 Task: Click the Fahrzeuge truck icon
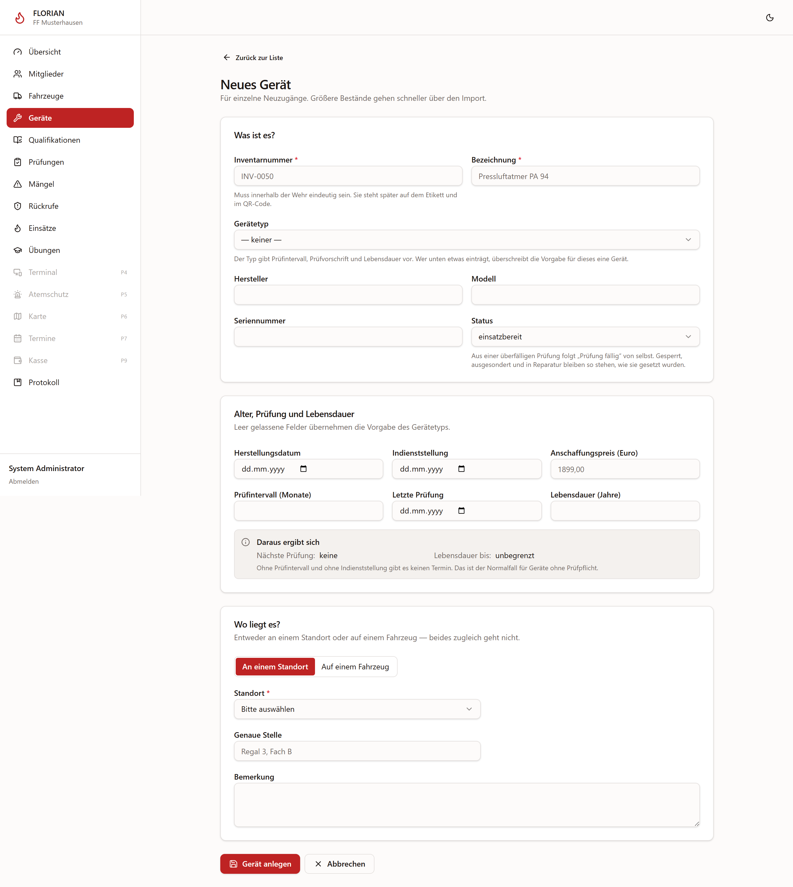[17, 96]
